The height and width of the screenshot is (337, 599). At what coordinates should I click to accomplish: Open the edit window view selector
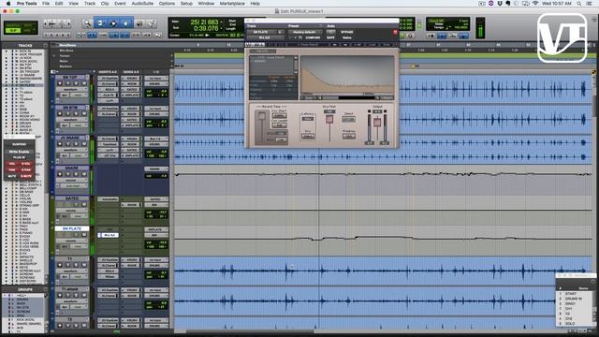[53, 72]
